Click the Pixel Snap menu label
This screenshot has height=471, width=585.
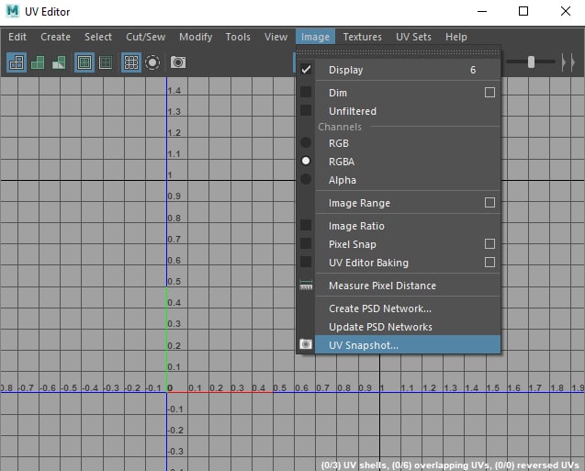tap(353, 244)
